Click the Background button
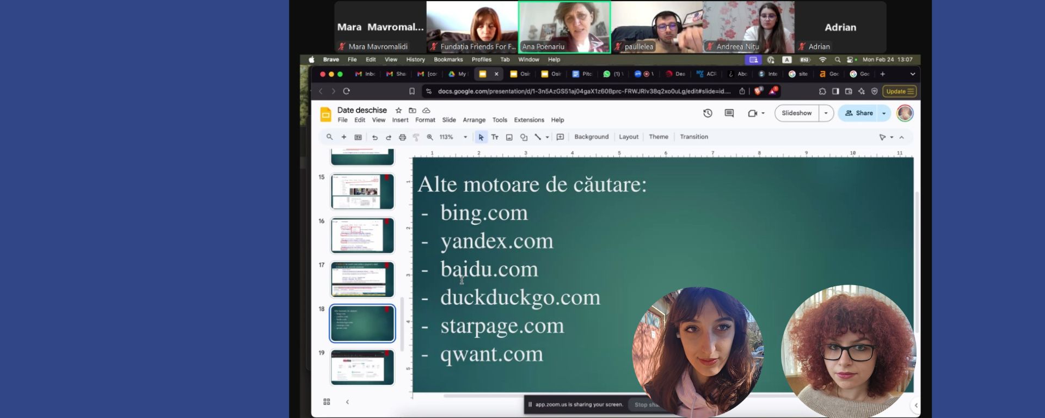Screen dimensions: 1045x418 coord(591,137)
